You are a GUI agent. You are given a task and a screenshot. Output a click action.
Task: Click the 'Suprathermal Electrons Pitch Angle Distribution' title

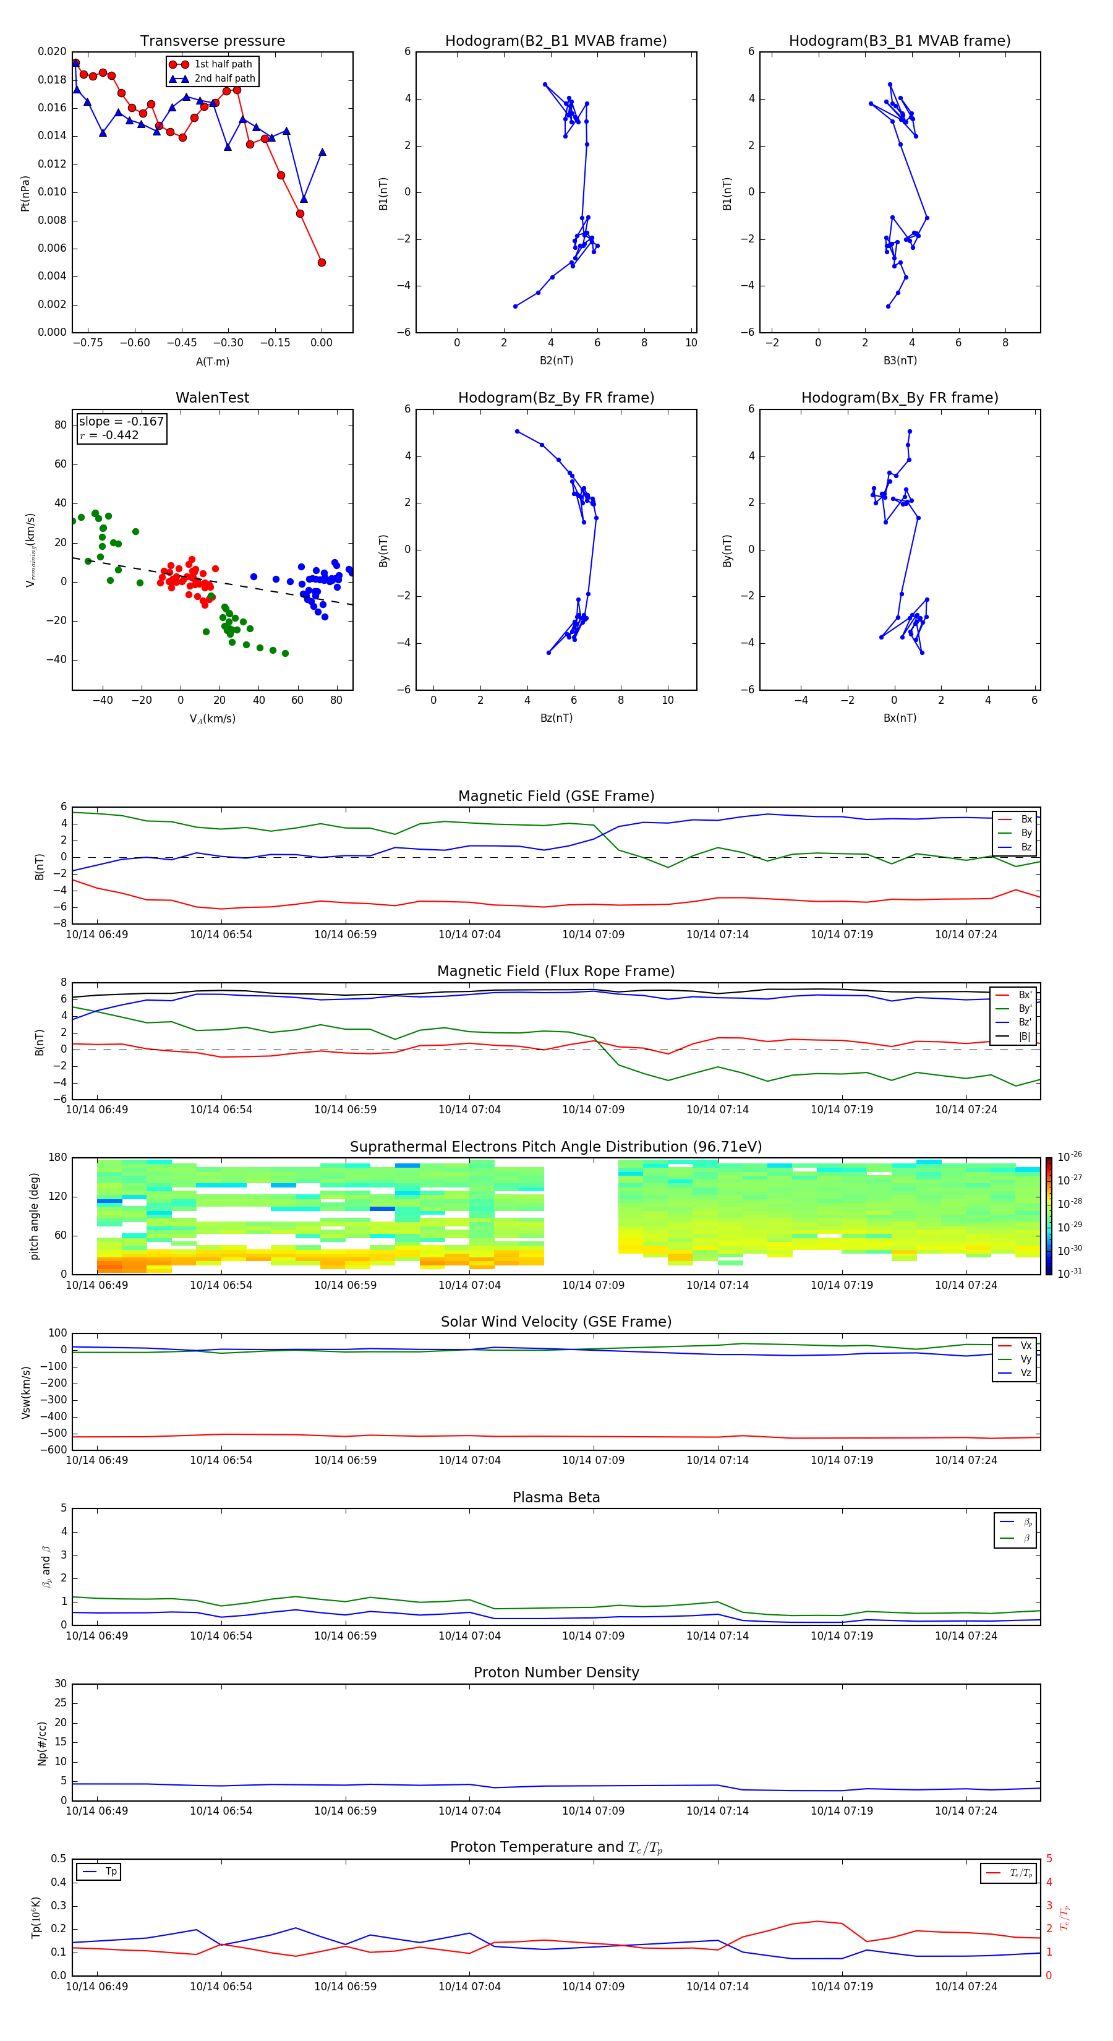(556, 1147)
